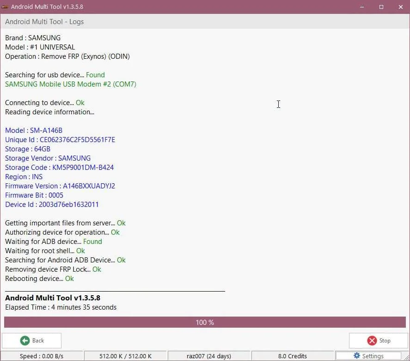Close the Android Multi Tool window

click(401, 7)
